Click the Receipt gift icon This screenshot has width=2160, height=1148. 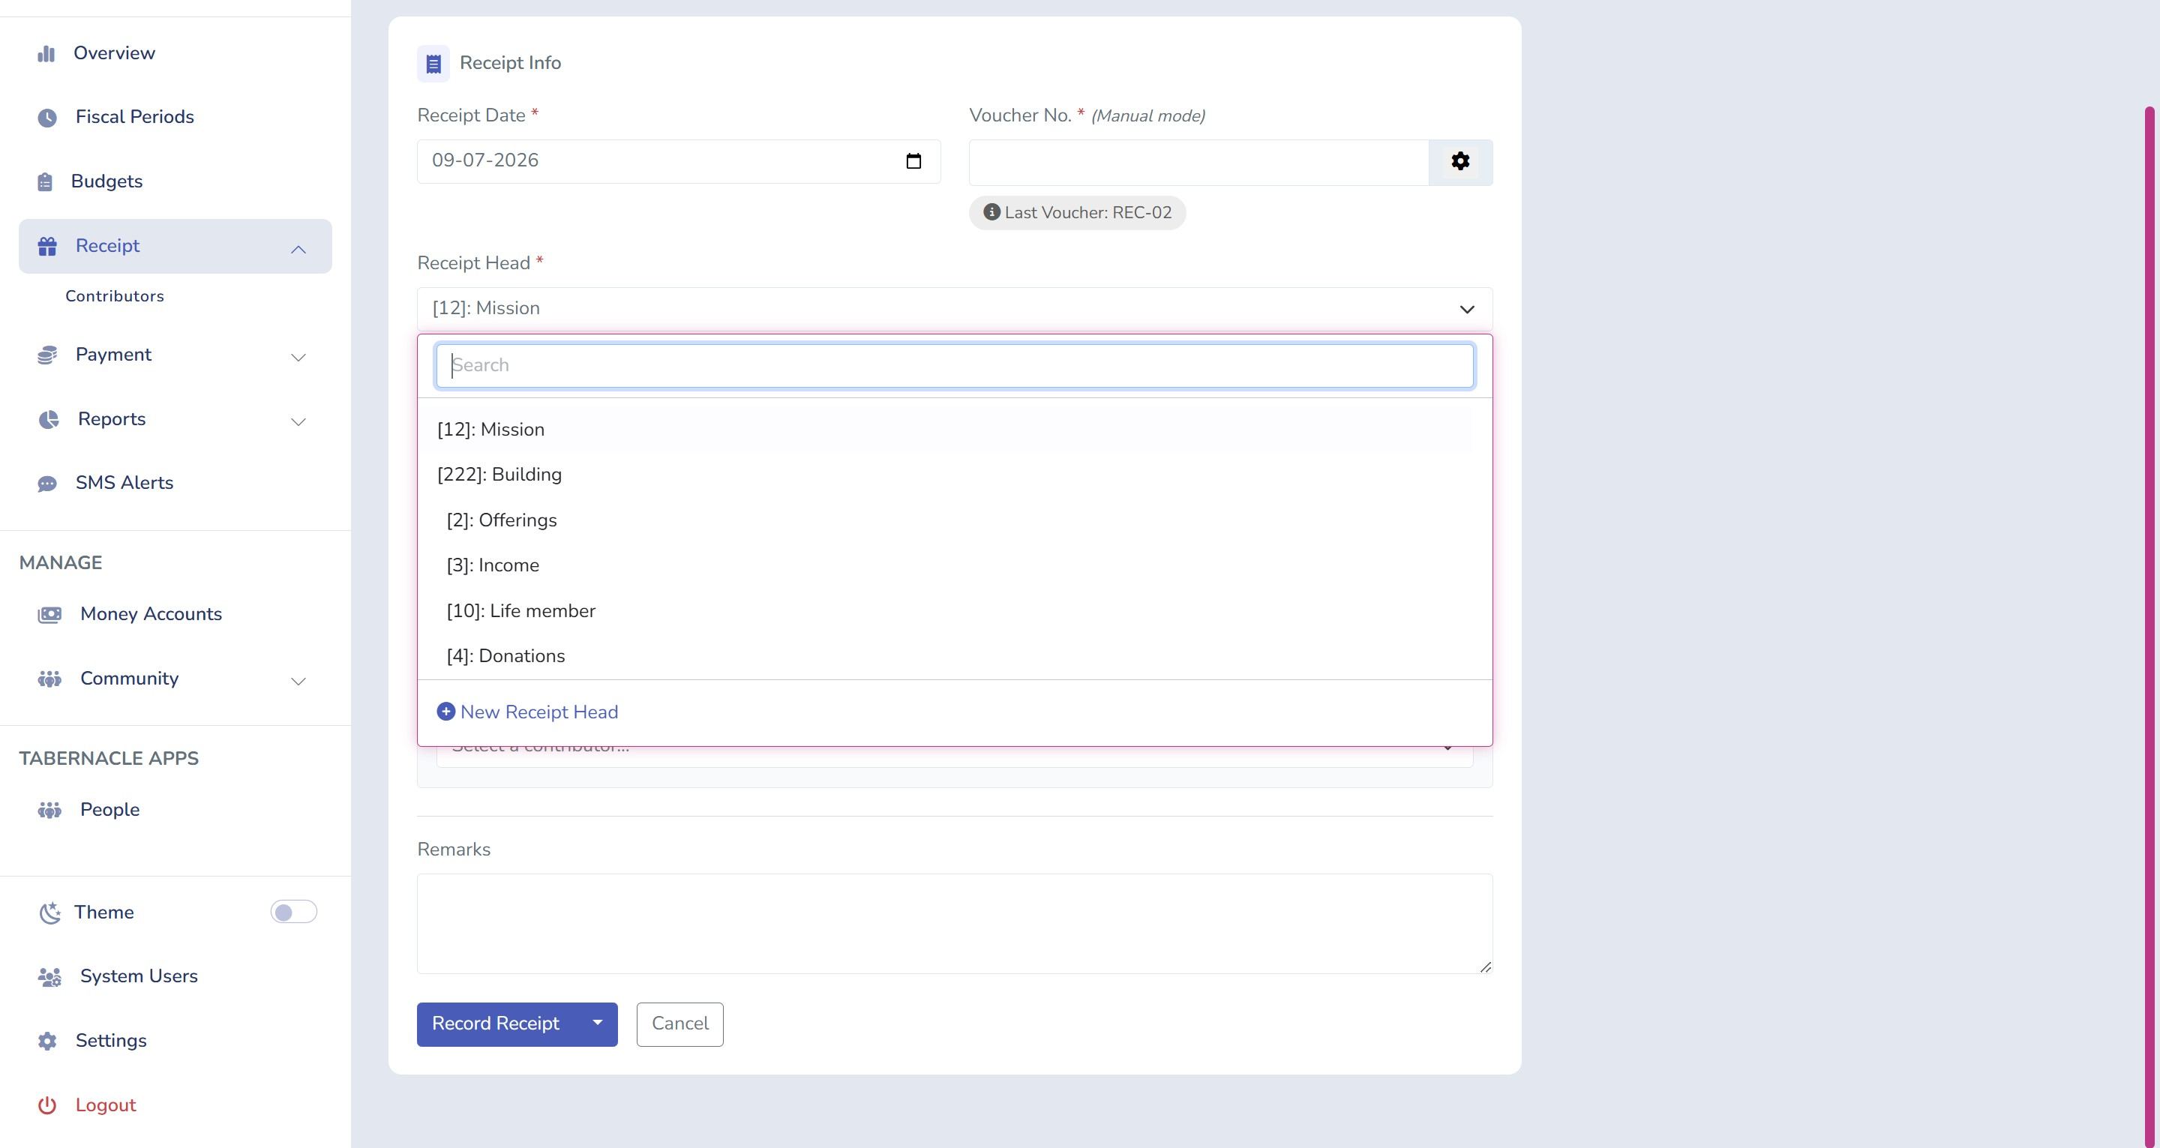coord(47,246)
